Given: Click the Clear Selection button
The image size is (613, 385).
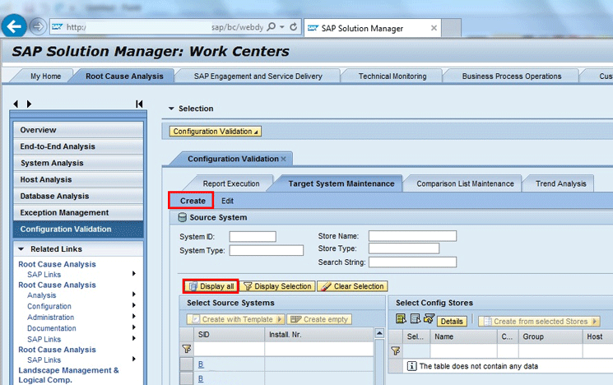Looking at the screenshot, I should point(353,286).
